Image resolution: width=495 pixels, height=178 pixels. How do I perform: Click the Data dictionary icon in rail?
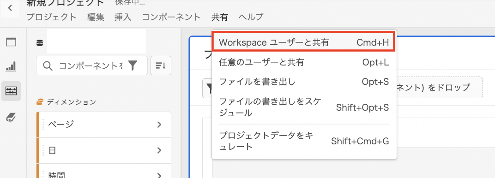(x=11, y=118)
